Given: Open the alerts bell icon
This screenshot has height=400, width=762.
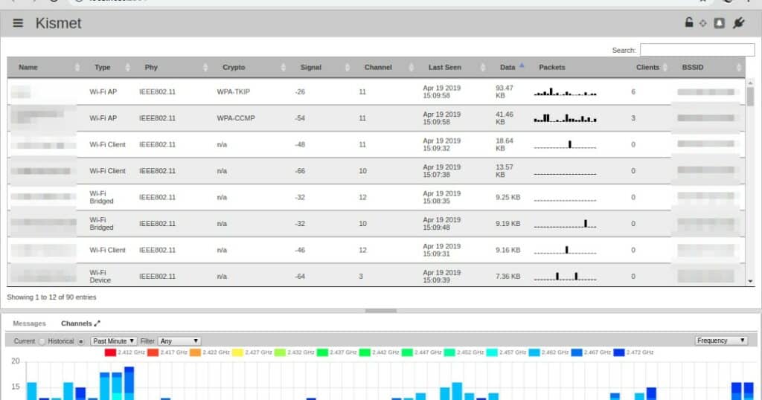Looking at the screenshot, I should [x=720, y=23].
